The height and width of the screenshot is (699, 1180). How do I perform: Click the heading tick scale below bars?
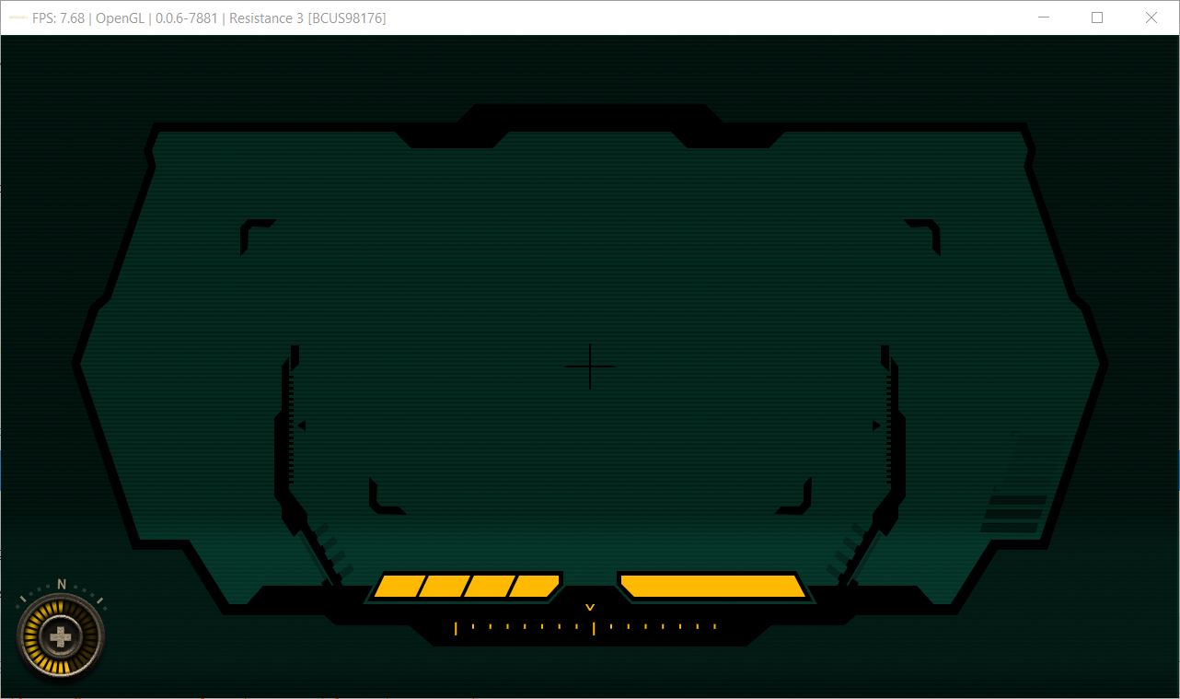585,628
